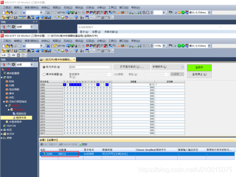This screenshot has width=236, height=177.
Task: Click the gear icon in front navigation panel
Action: coord(14,64)
